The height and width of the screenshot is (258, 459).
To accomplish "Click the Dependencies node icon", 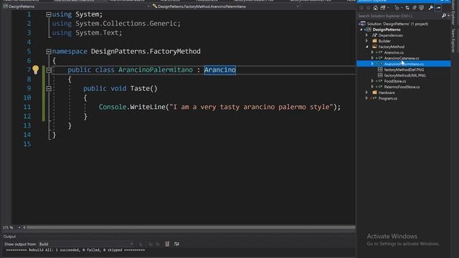I will click(374, 35).
